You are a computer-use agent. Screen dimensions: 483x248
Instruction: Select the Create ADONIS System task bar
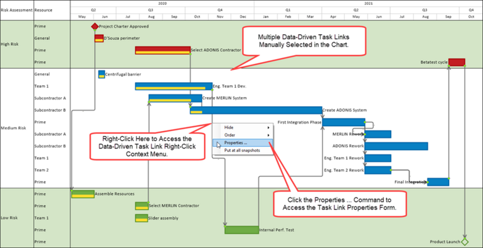256,110
